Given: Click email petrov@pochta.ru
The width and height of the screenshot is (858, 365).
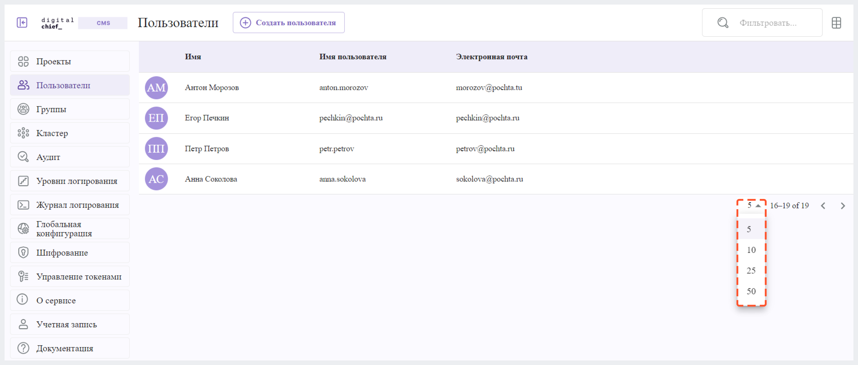Looking at the screenshot, I should [485, 149].
